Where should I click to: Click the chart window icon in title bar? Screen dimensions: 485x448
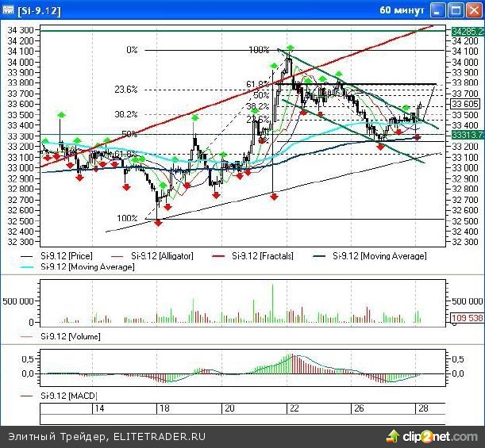point(8,10)
